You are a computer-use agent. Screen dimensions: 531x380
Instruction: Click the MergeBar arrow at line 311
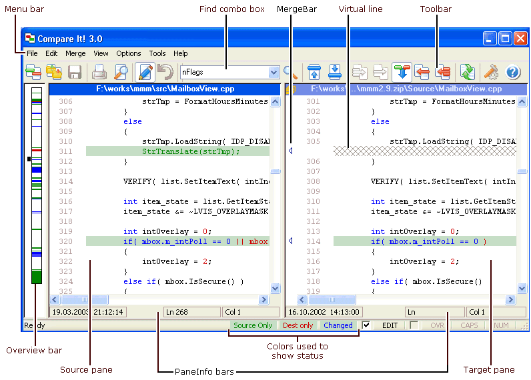[291, 151]
